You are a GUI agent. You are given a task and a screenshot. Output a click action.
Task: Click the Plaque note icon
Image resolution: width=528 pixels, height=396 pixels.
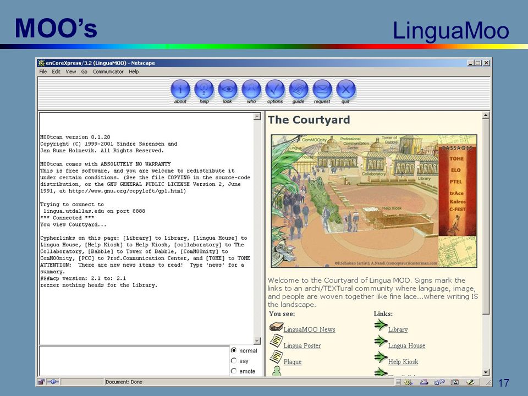276,356
